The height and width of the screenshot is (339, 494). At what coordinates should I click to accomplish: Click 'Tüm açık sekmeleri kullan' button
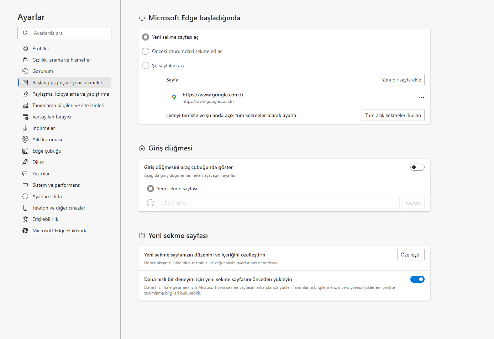pos(393,115)
